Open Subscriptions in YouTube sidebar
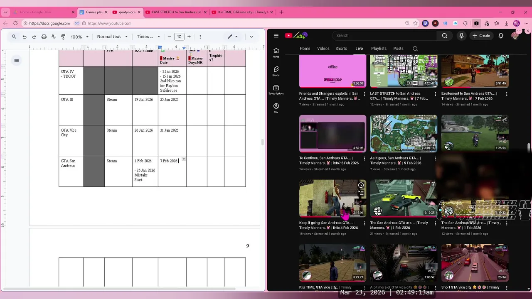The height and width of the screenshot is (299, 532). click(276, 90)
